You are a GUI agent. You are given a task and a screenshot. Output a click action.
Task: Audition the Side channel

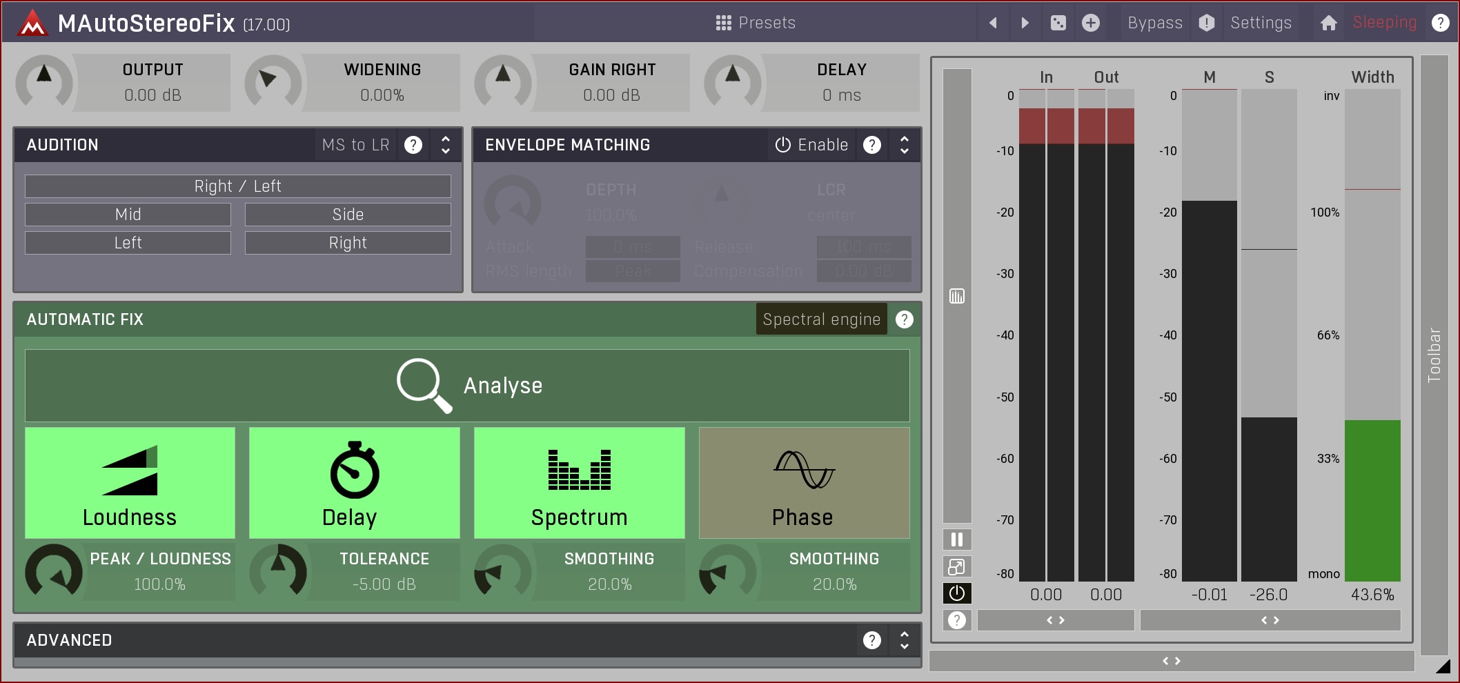[348, 215]
